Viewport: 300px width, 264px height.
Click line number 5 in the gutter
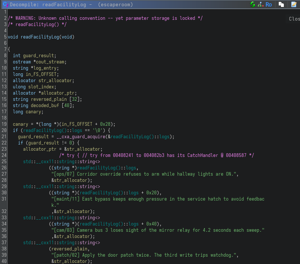coord(5,37)
